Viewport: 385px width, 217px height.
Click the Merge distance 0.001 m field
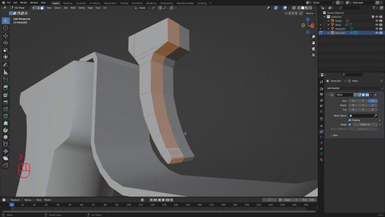coord(365,125)
